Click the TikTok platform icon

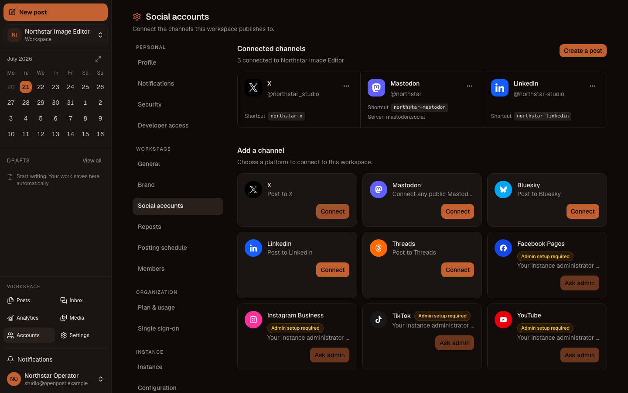pyautogui.click(x=379, y=320)
